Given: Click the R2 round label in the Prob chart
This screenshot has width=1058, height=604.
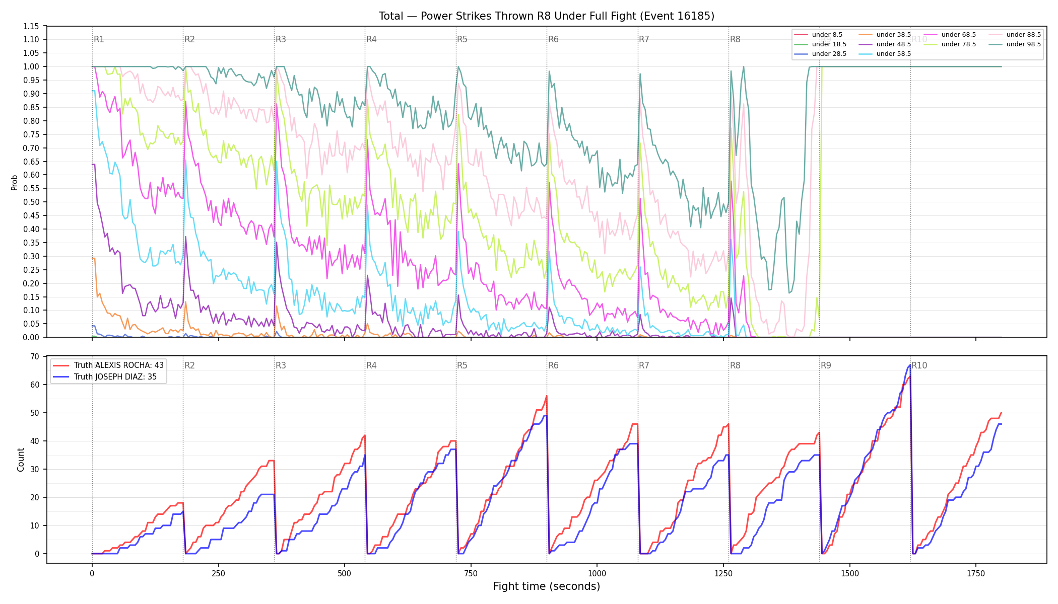Looking at the screenshot, I should tap(189, 39).
